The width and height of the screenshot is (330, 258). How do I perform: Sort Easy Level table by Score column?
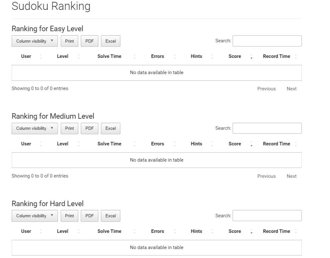pyautogui.click(x=235, y=56)
